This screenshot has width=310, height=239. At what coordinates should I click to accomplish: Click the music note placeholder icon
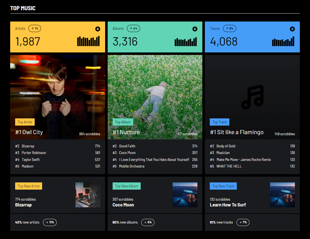252,97
